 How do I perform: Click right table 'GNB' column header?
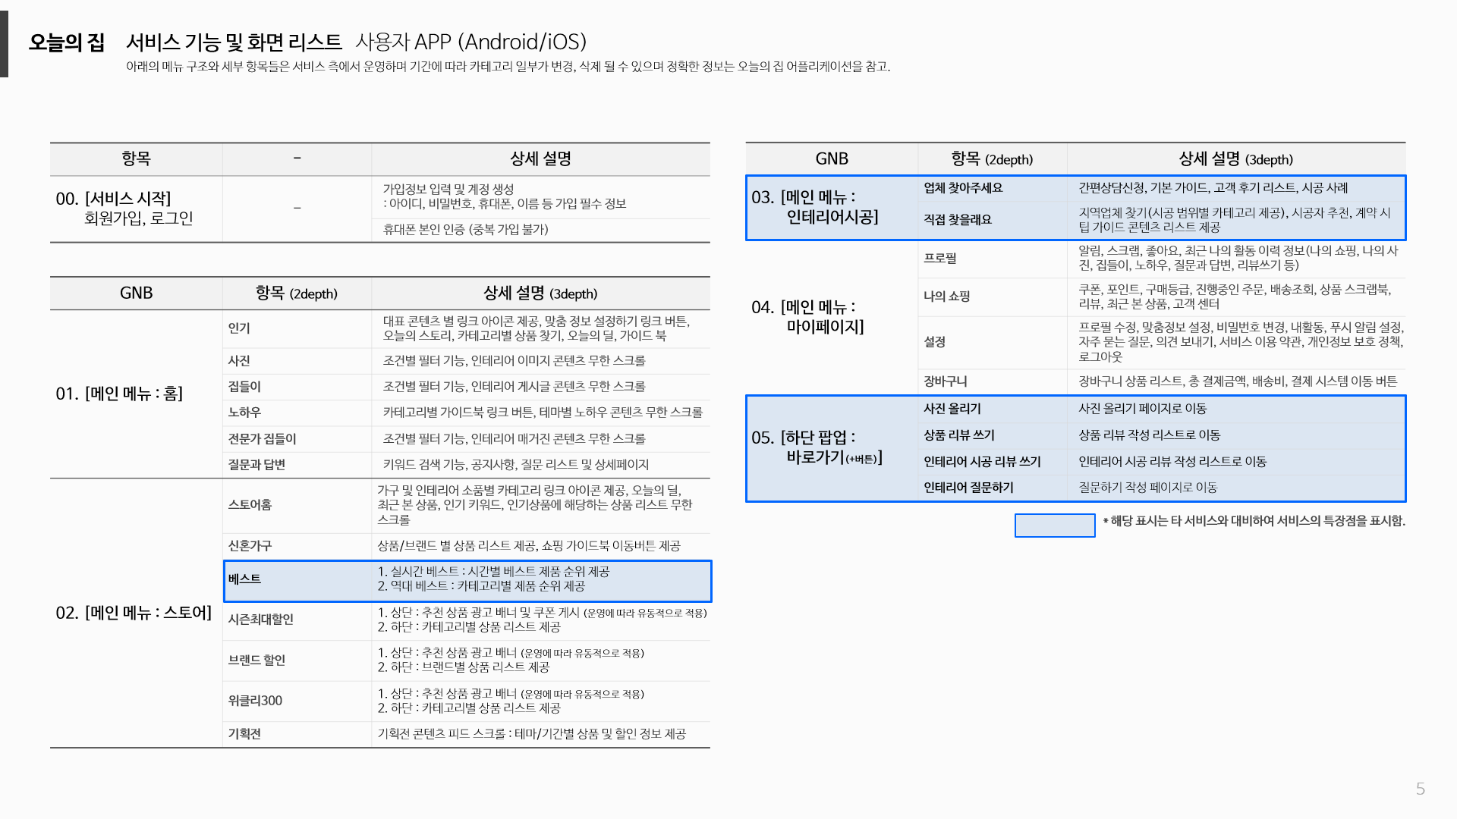pyautogui.click(x=832, y=158)
